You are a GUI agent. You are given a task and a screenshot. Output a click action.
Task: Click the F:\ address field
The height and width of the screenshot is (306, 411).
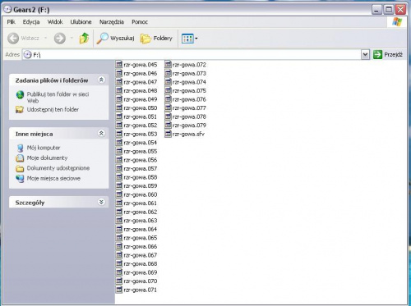[192, 55]
